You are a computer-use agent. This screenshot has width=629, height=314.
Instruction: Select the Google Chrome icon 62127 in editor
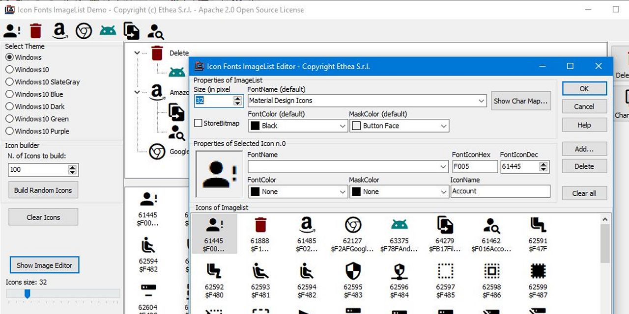(352, 226)
